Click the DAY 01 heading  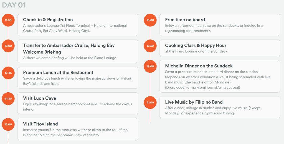(x=14, y=5)
